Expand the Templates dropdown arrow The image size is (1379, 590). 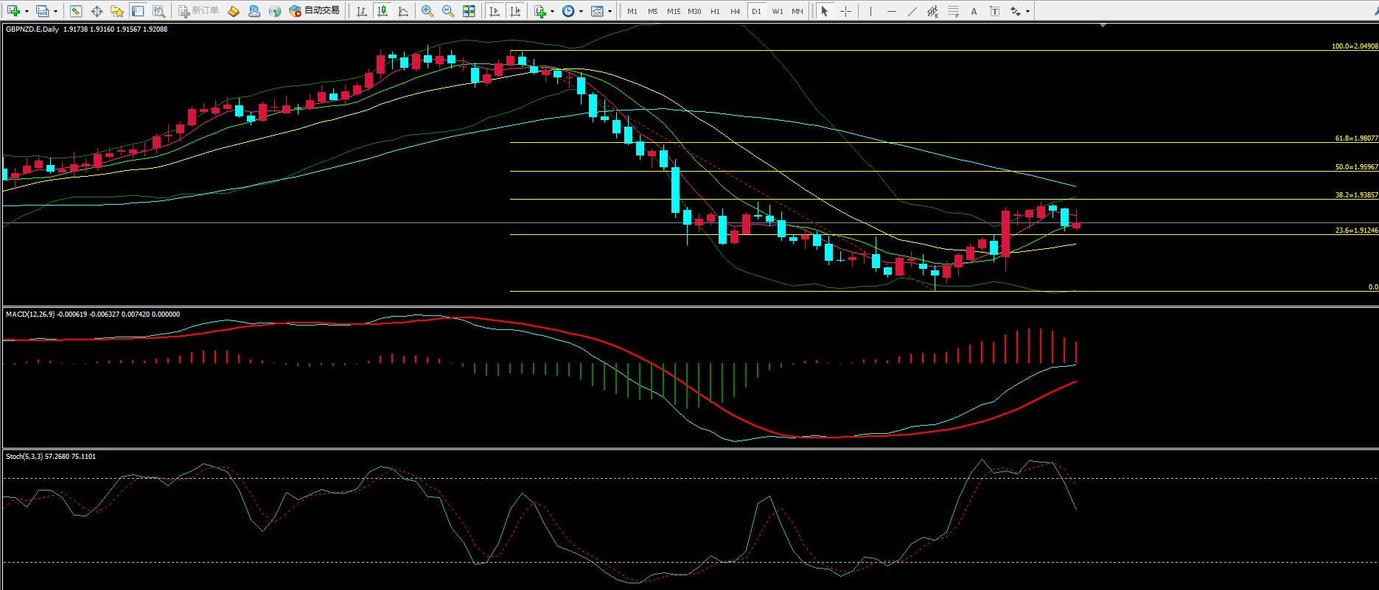tap(610, 12)
